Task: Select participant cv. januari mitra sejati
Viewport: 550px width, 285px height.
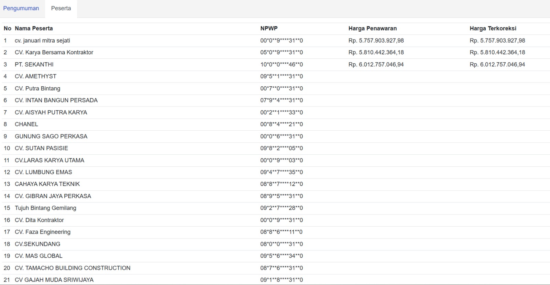Action: pyautogui.click(x=42, y=41)
